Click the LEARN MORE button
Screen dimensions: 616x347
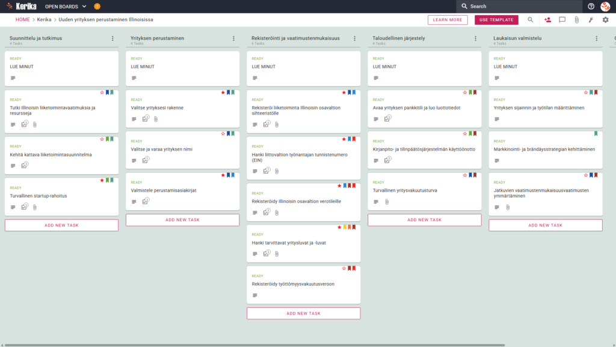pos(448,20)
